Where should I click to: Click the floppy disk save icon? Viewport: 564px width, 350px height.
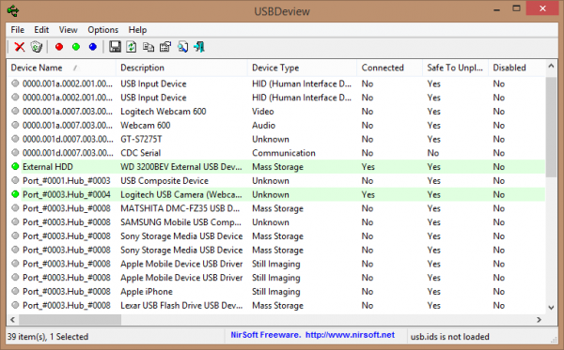coord(115,47)
